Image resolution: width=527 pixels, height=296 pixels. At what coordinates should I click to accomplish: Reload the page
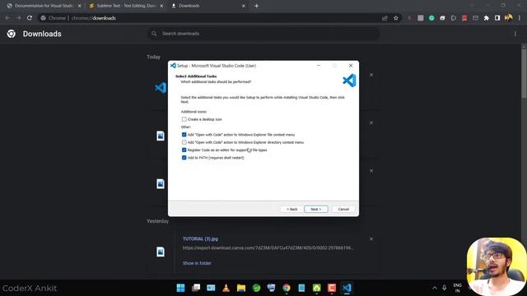click(30, 18)
